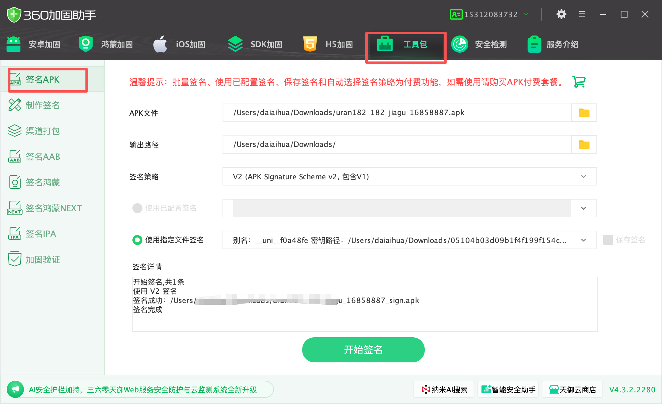662x404 pixels.
Task: Choose output path with folder icon
Action: click(x=584, y=145)
